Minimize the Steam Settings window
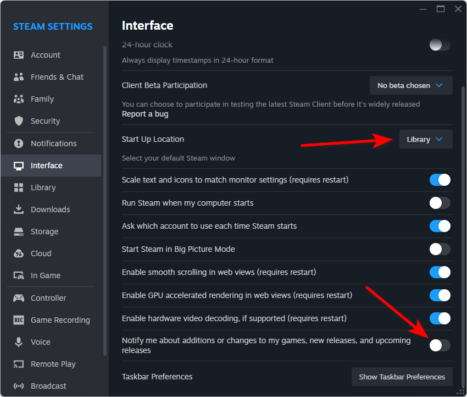 423,9
